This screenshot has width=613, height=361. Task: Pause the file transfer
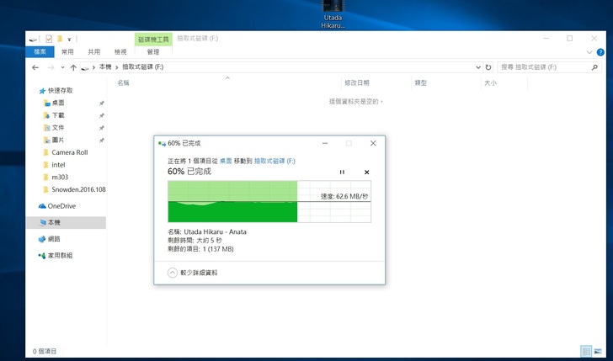(342, 172)
